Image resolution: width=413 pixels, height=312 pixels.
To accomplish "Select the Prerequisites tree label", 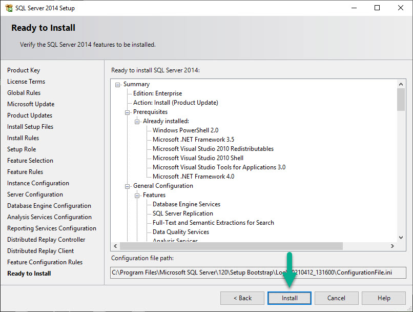I will (x=150, y=112).
